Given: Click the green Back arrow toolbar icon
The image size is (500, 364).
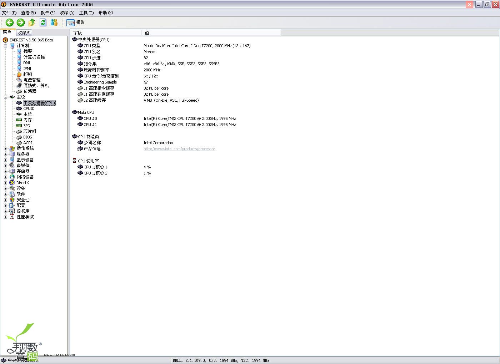Looking at the screenshot, I should click(10, 22).
